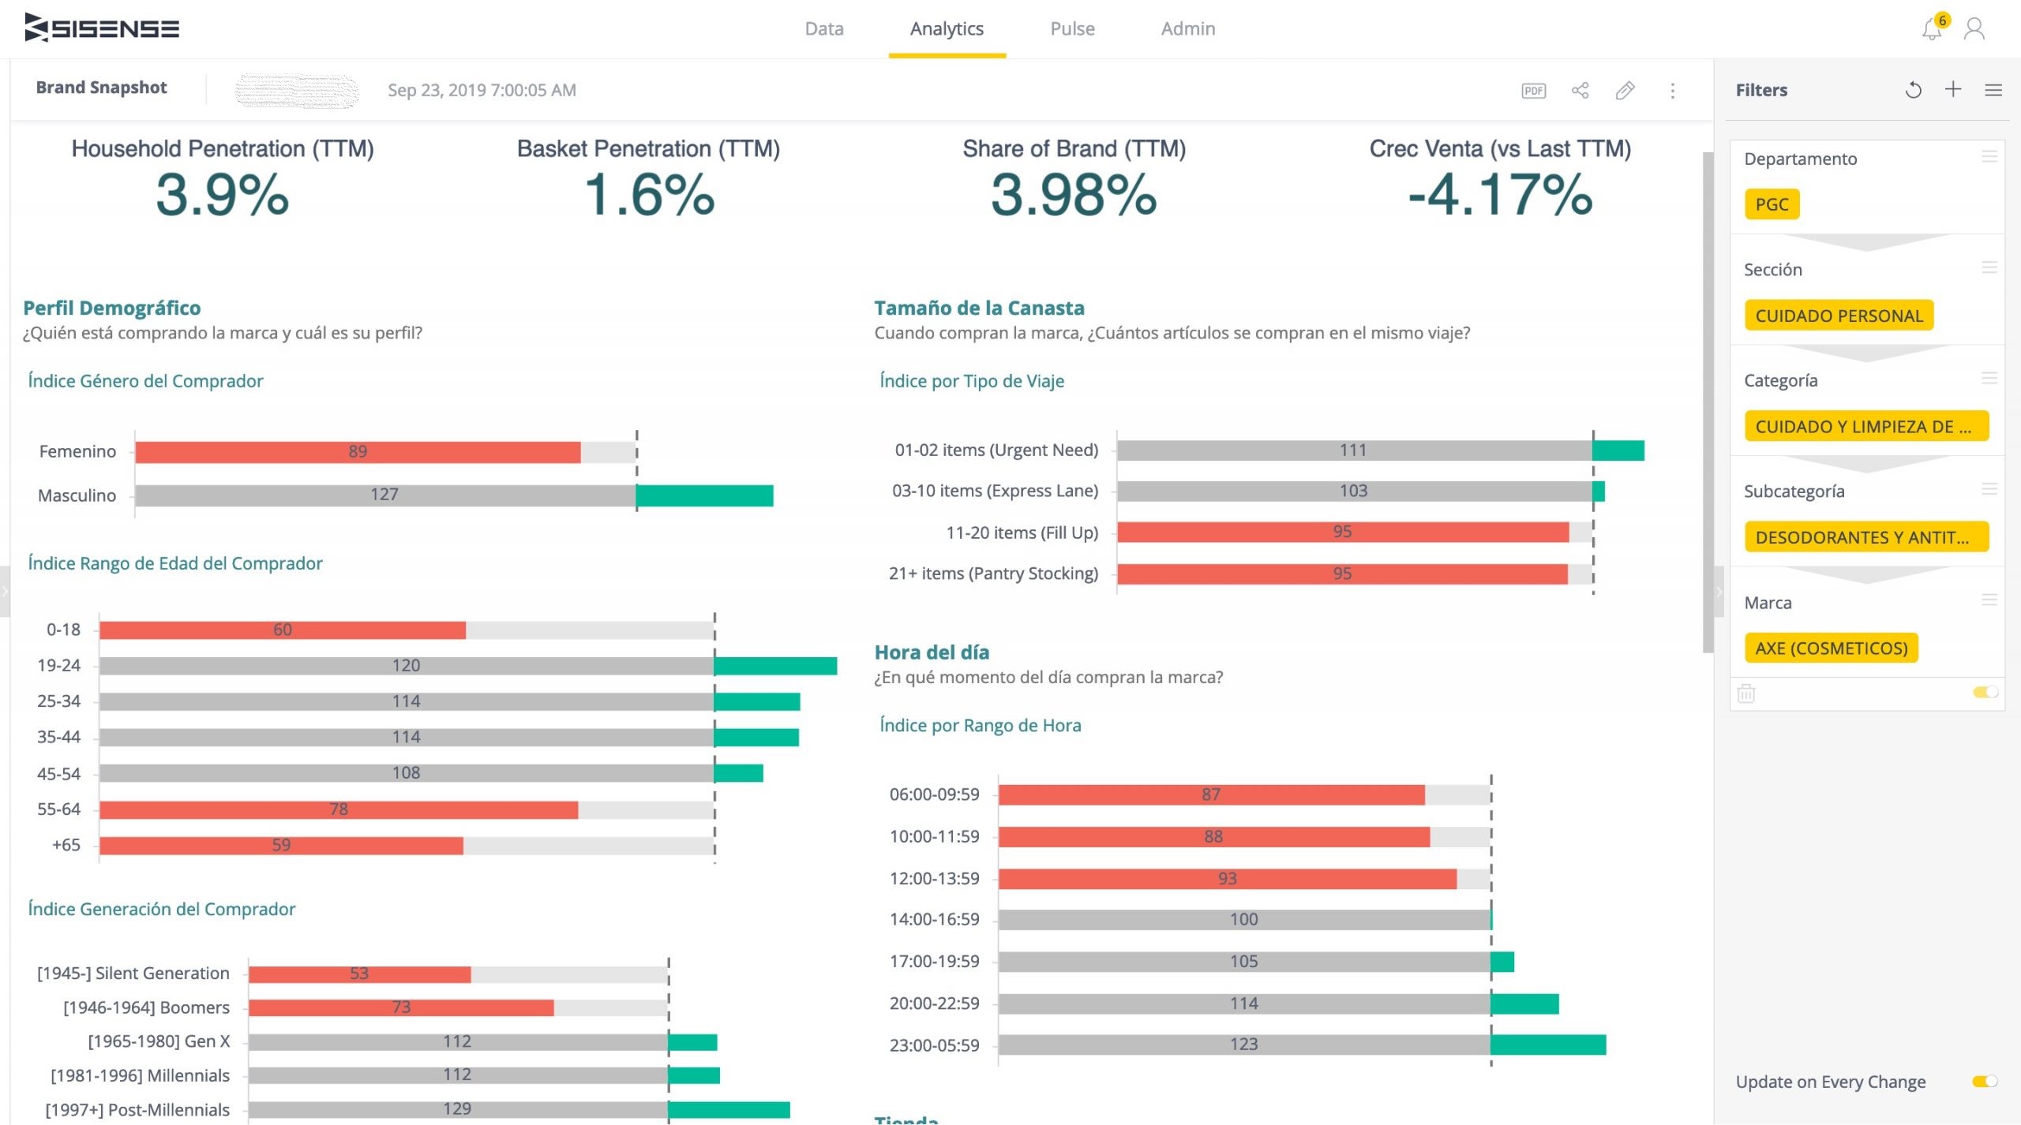2021x1125 pixels.
Task: Click the trash icon to clear filters
Action: pyautogui.click(x=1746, y=693)
